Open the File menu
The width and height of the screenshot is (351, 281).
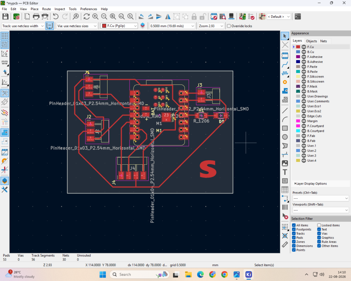tap(4, 9)
